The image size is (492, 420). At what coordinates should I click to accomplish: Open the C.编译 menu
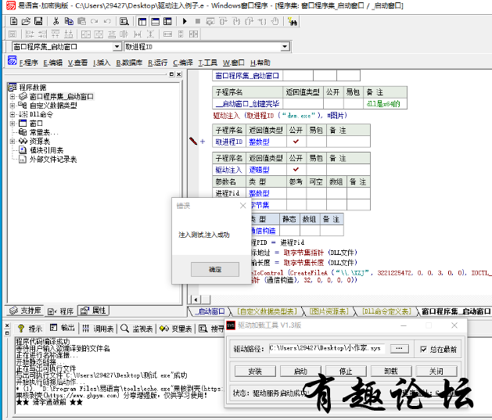click(x=182, y=63)
